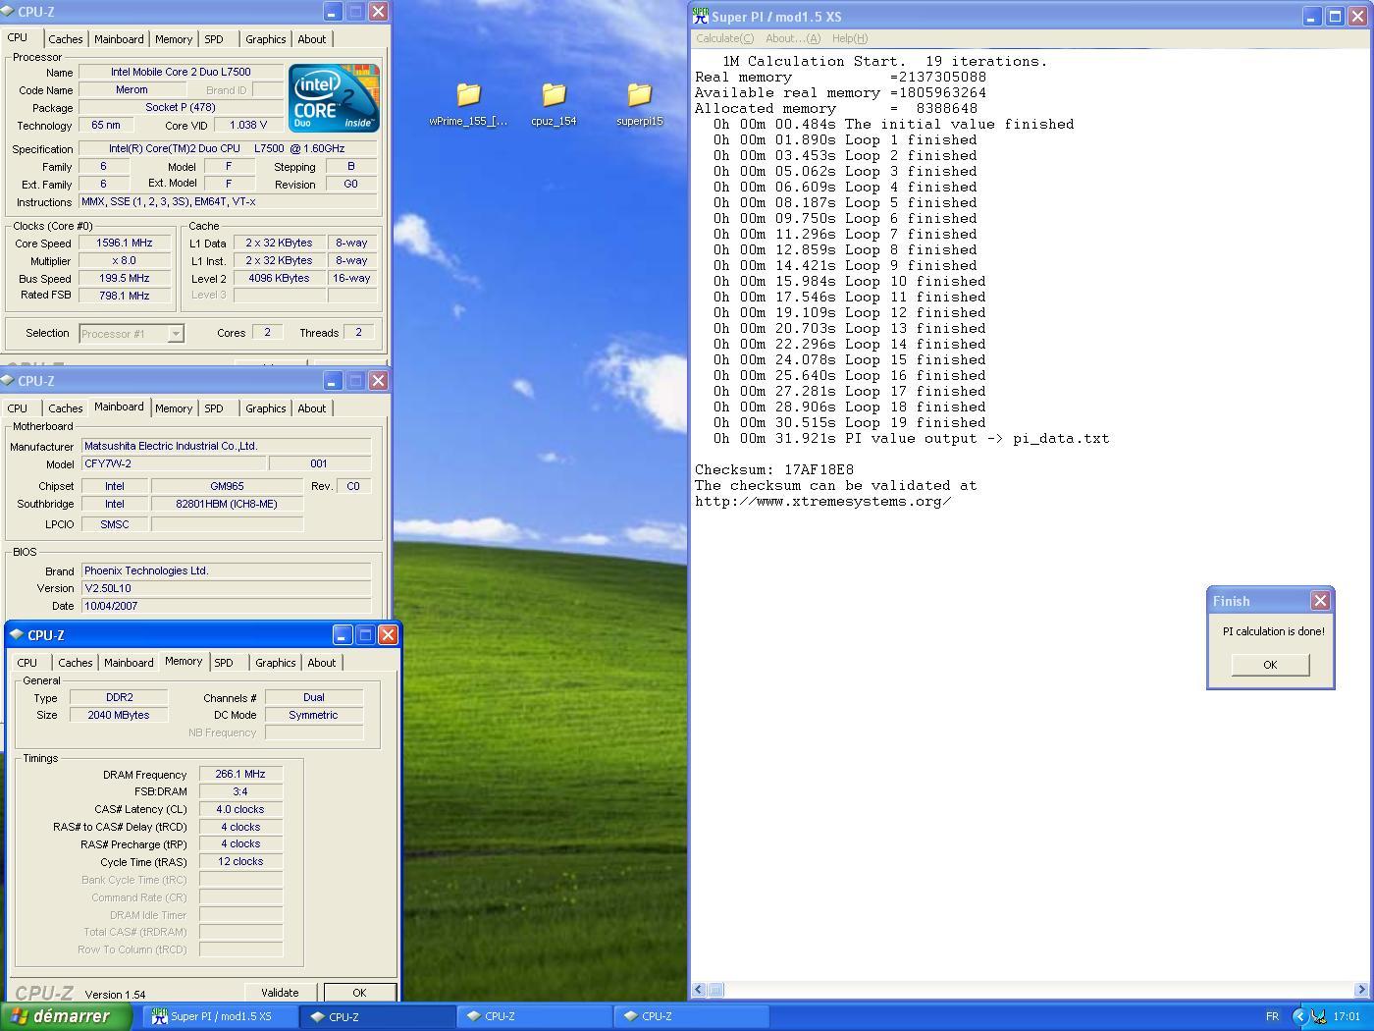Maximize the Super PI window
The width and height of the screenshot is (1374, 1031).
point(1335,17)
